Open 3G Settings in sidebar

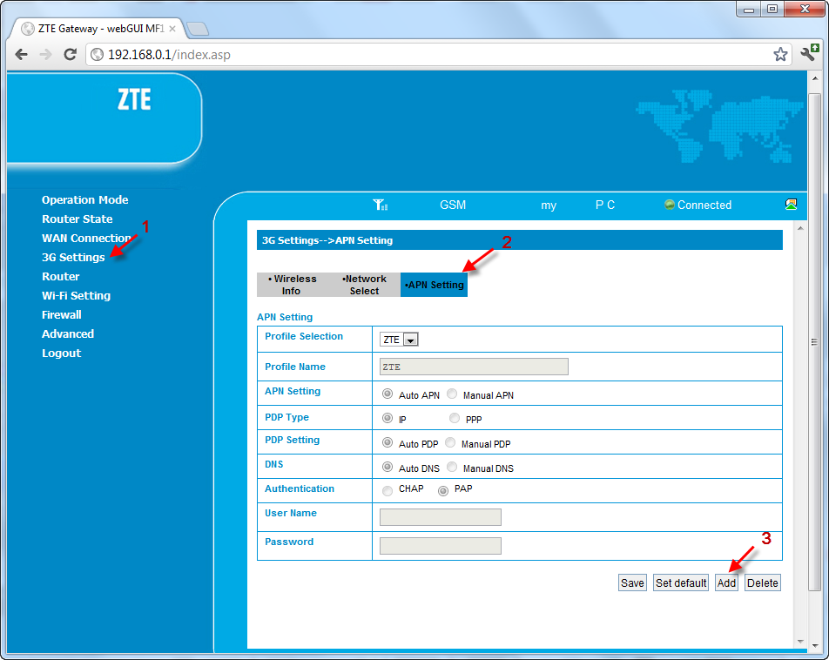click(x=73, y=258)
